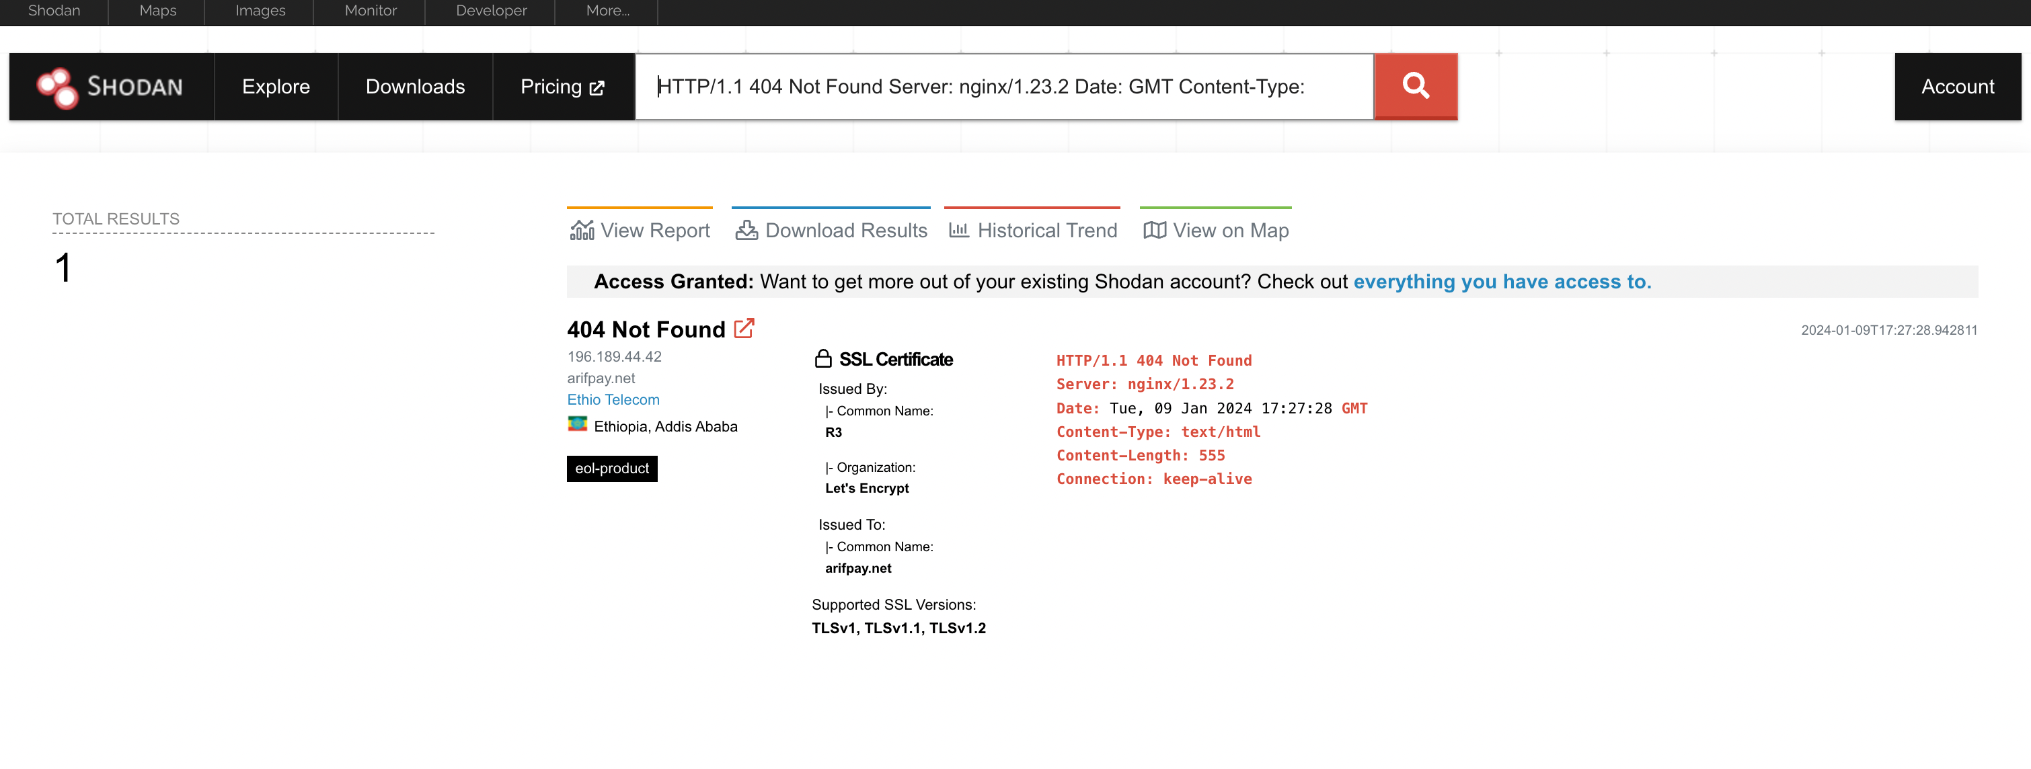Click the Ethiopia, Addis Ababa location text
2031x769 pixels.
[x=665, y=426]
